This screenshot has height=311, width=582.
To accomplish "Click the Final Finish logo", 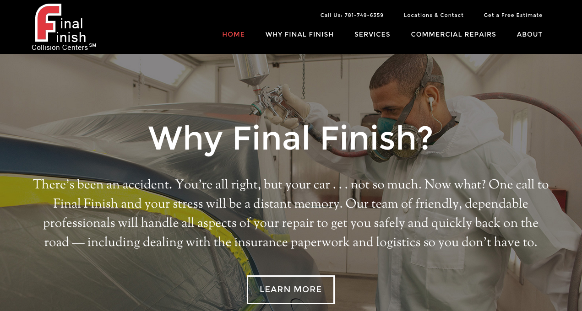I will [x=64, y=27].
